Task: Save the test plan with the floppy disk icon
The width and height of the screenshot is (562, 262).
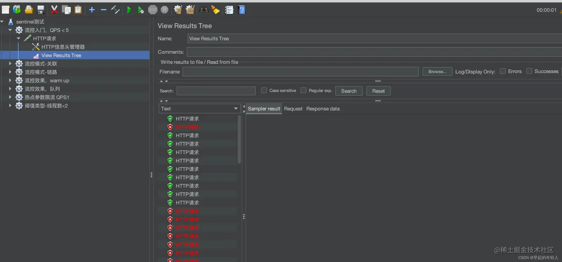Action: pos(41,10)
